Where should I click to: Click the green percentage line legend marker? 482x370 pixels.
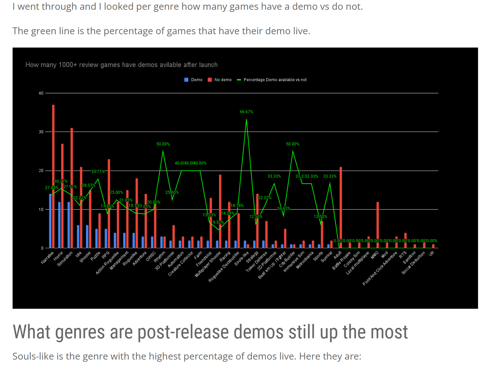[x=239, y=80]
